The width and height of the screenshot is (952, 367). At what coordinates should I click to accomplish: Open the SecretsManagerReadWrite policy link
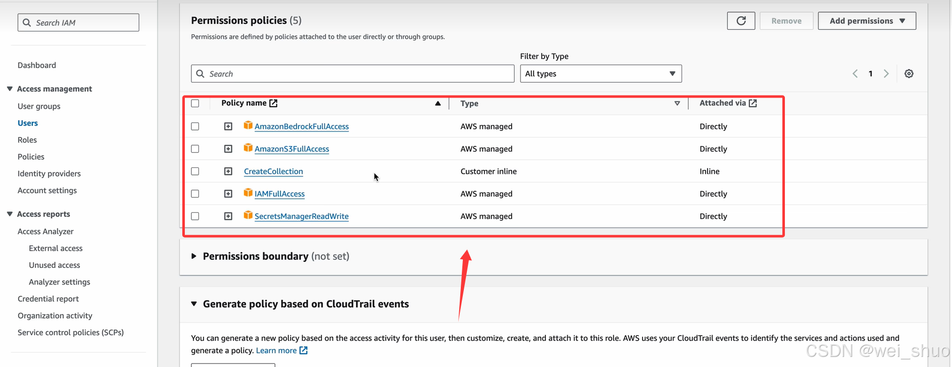coord(302,216)
